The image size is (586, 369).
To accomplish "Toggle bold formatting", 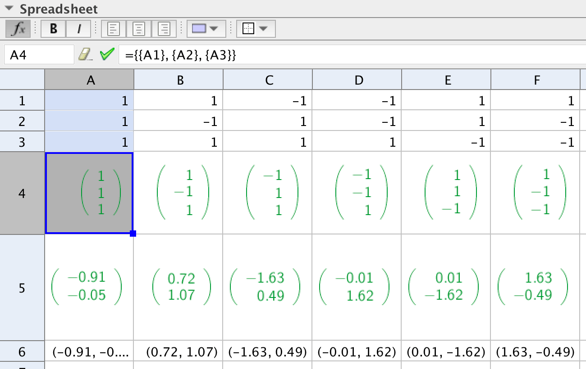I will [x=54, y=29].
